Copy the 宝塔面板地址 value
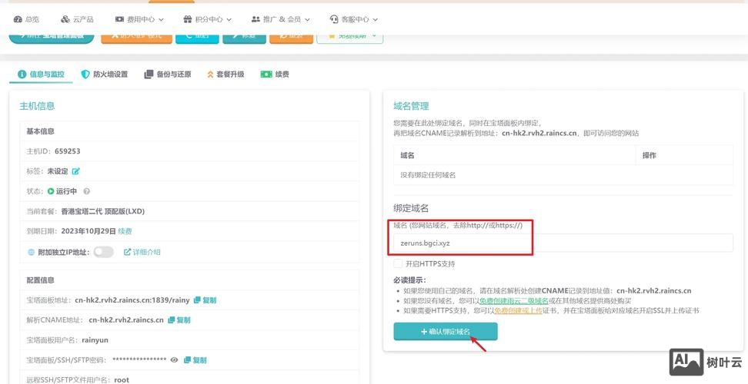The height and width of the screenshot is (384, 748). pyautogui.click(x=205, y=300)
